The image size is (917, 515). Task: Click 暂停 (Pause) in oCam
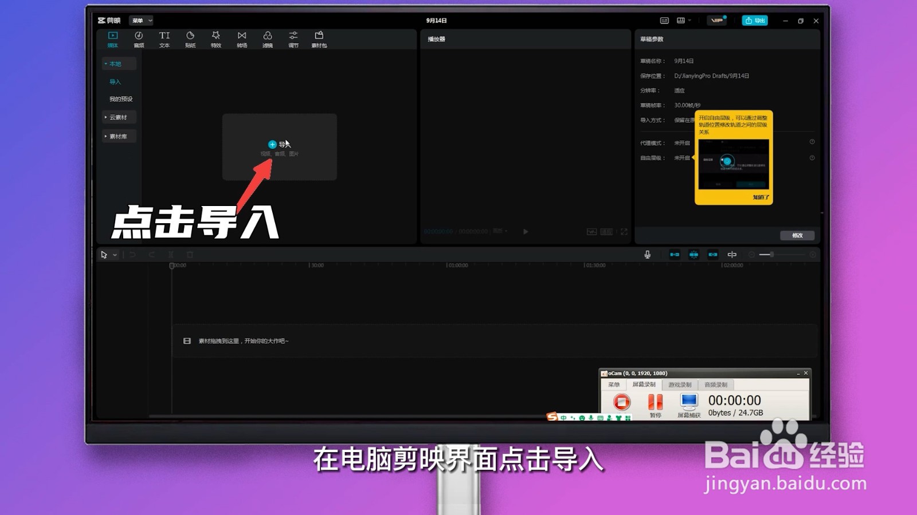click(656, 406)
